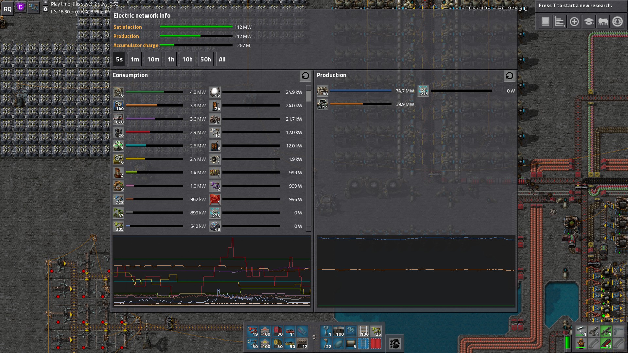Toggle fast inserter consumption, count 728
Screen dimensions: 628x353
pyautogui.click(x=118, y=199)
